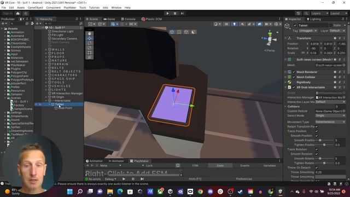Open Mesh Renderer preset settings icon
The width and height of the screenshot is (350, 197).
pyautogui.click(x=340, y=72)
